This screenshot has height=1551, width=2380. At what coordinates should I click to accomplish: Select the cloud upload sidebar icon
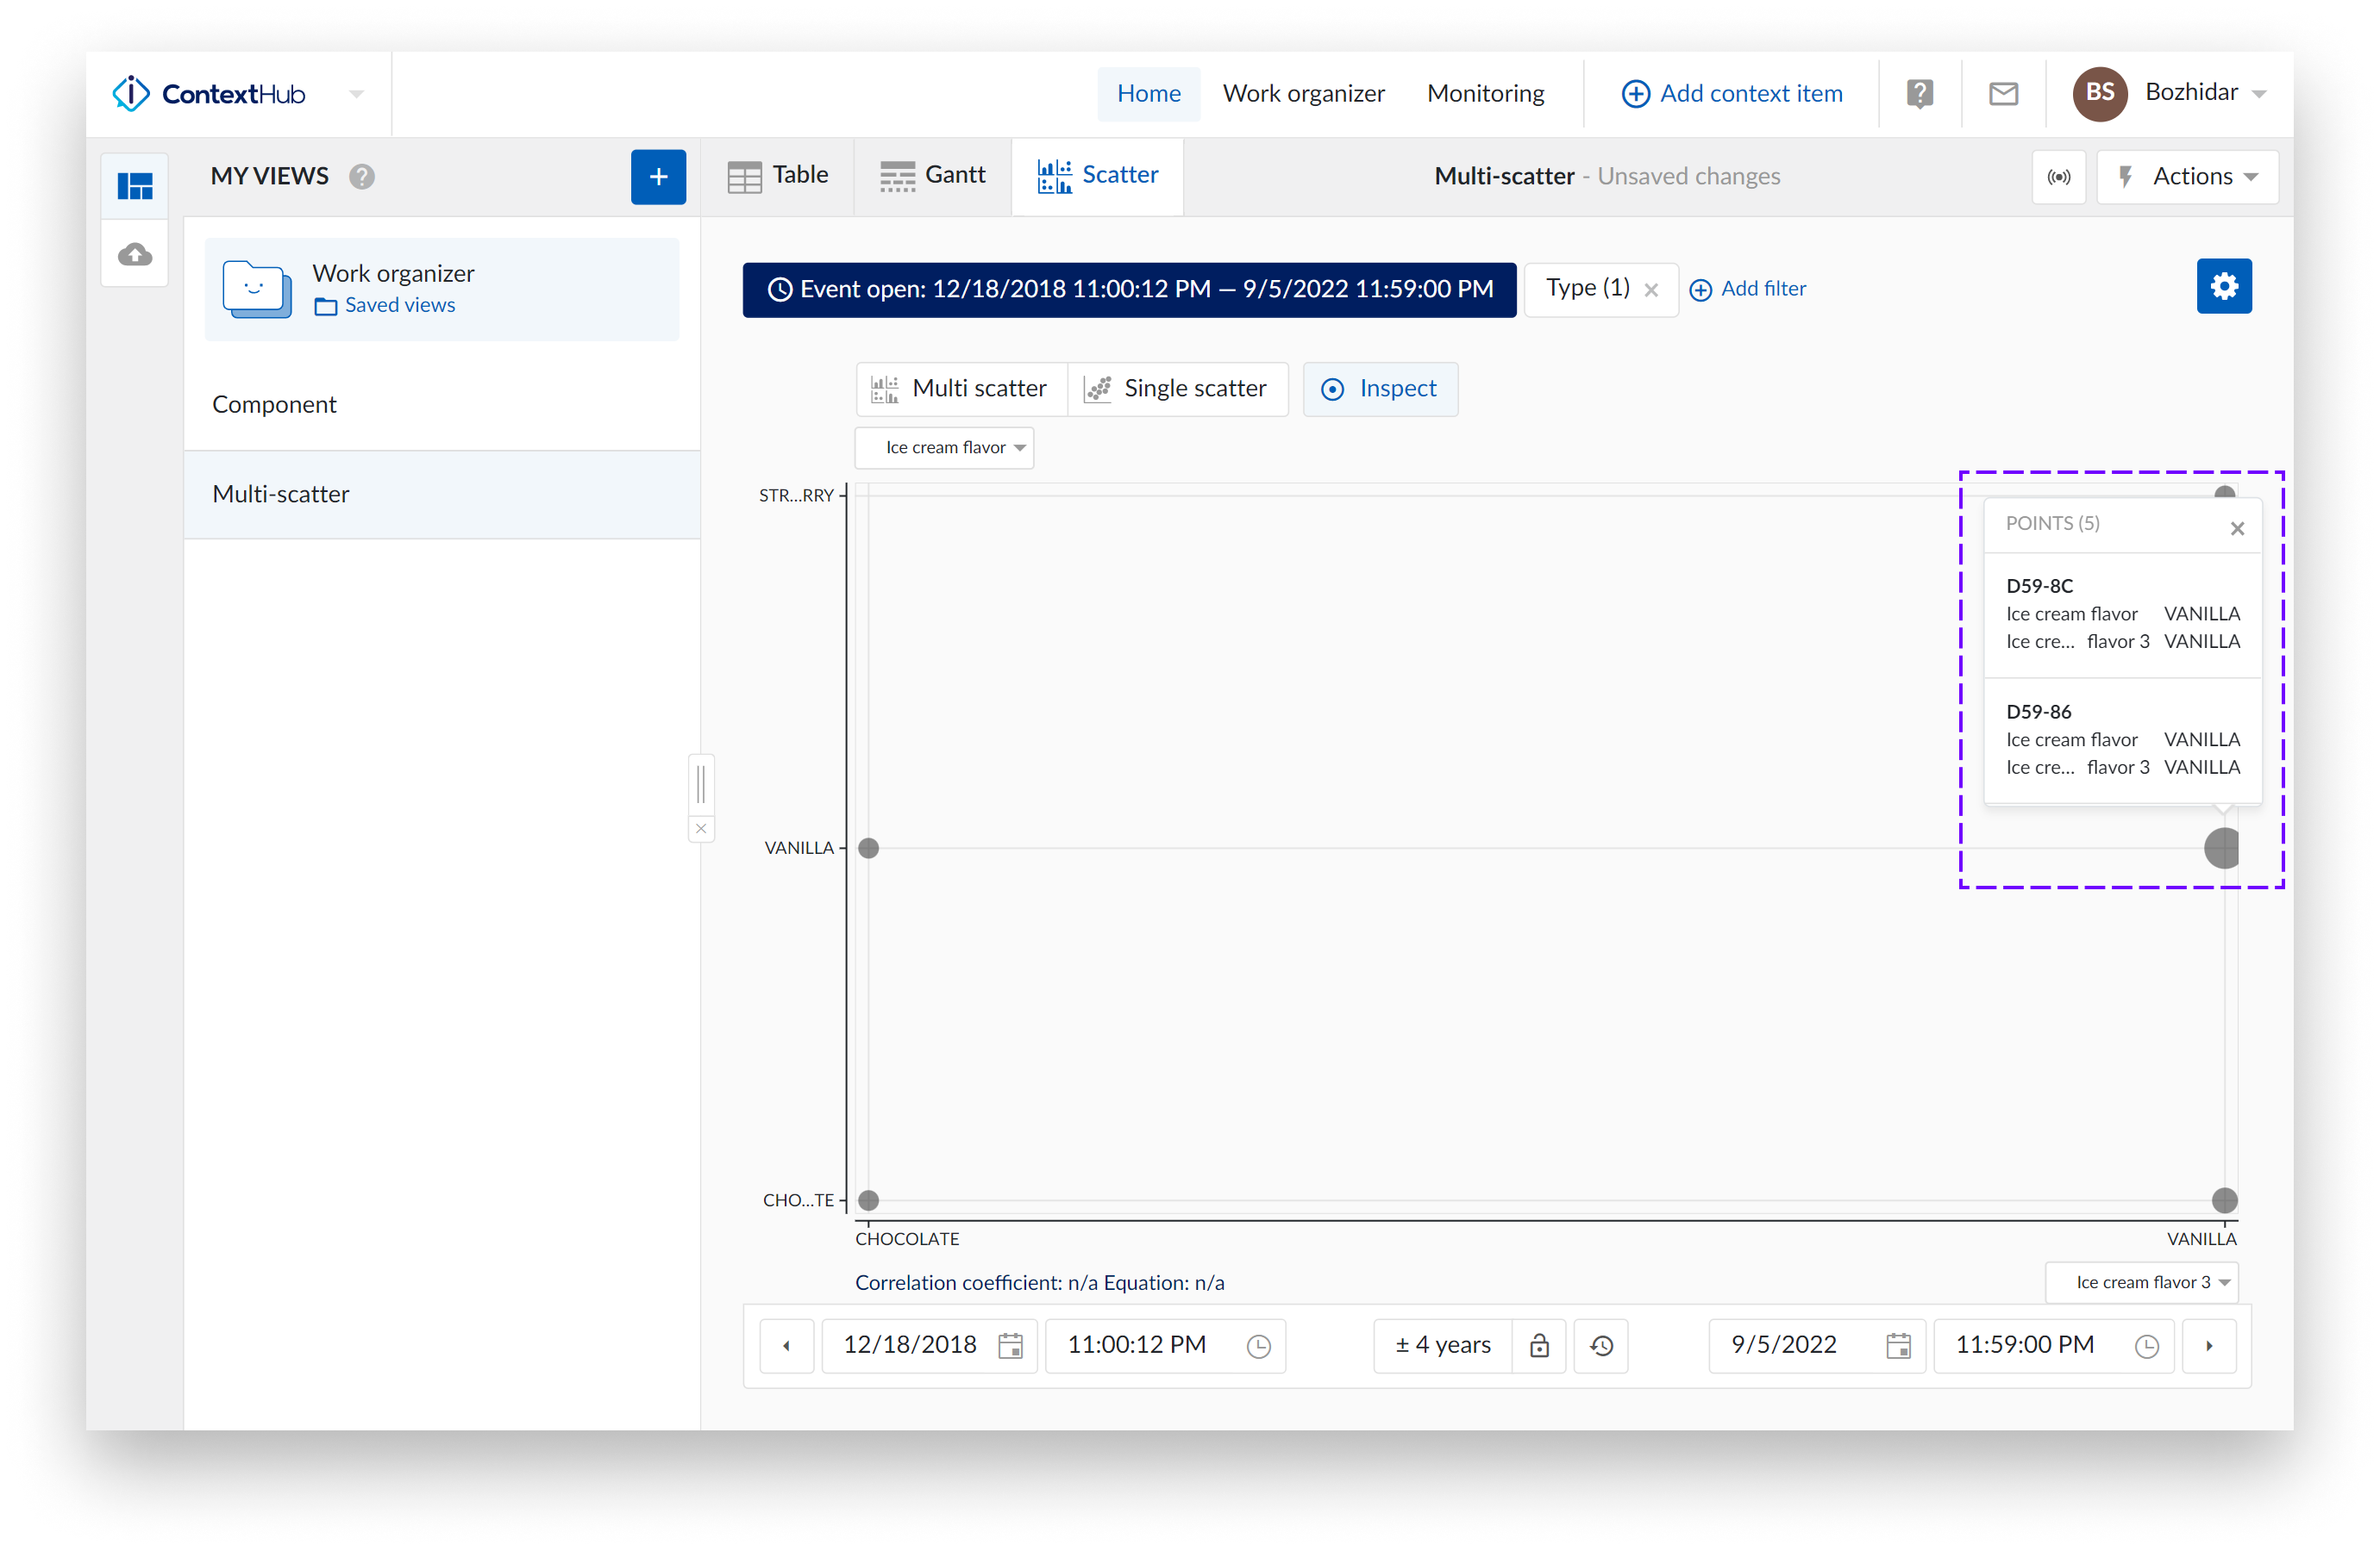click(135, 255)
